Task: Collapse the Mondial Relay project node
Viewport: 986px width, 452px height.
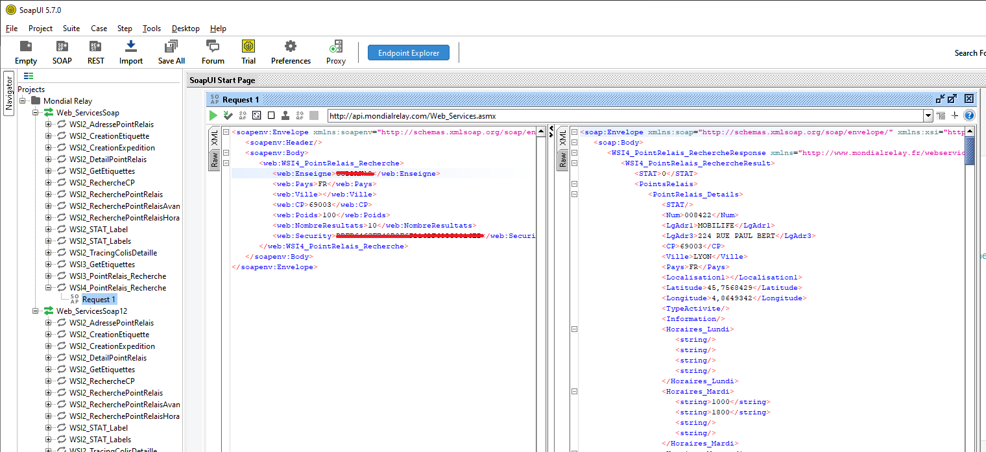Action: tap(22, 101)
